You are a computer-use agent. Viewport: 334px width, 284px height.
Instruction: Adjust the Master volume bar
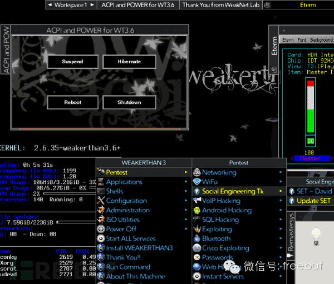pyautogui.click(x=311, y=106)
